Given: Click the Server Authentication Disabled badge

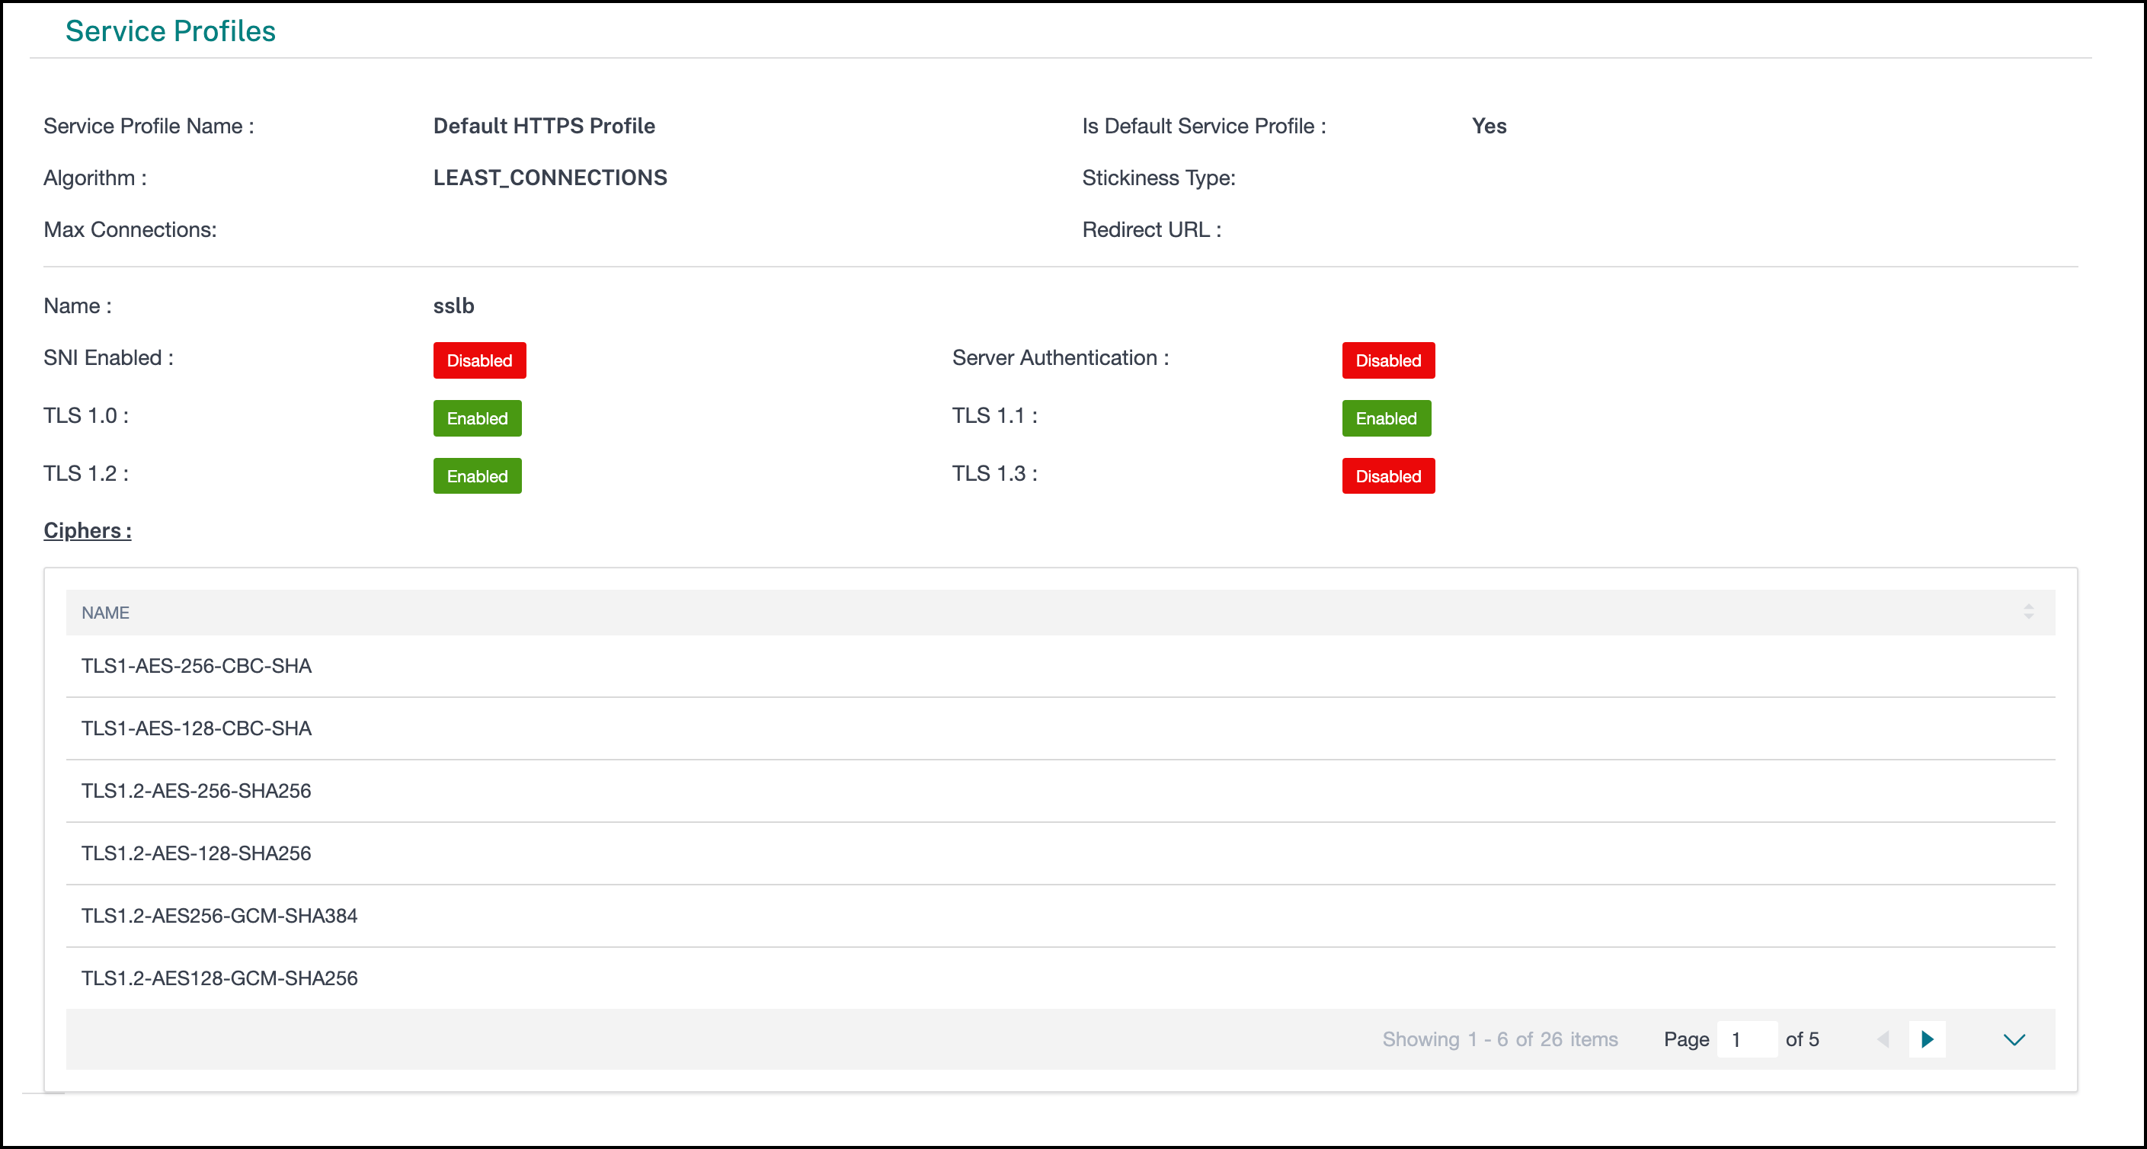Looking at the screenshot, I should (x=1387, y=360).
